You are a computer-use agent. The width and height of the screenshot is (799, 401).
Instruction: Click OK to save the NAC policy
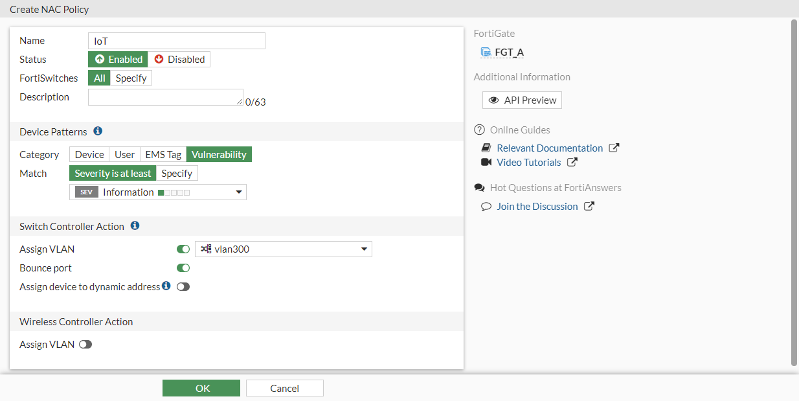(201, 387)
